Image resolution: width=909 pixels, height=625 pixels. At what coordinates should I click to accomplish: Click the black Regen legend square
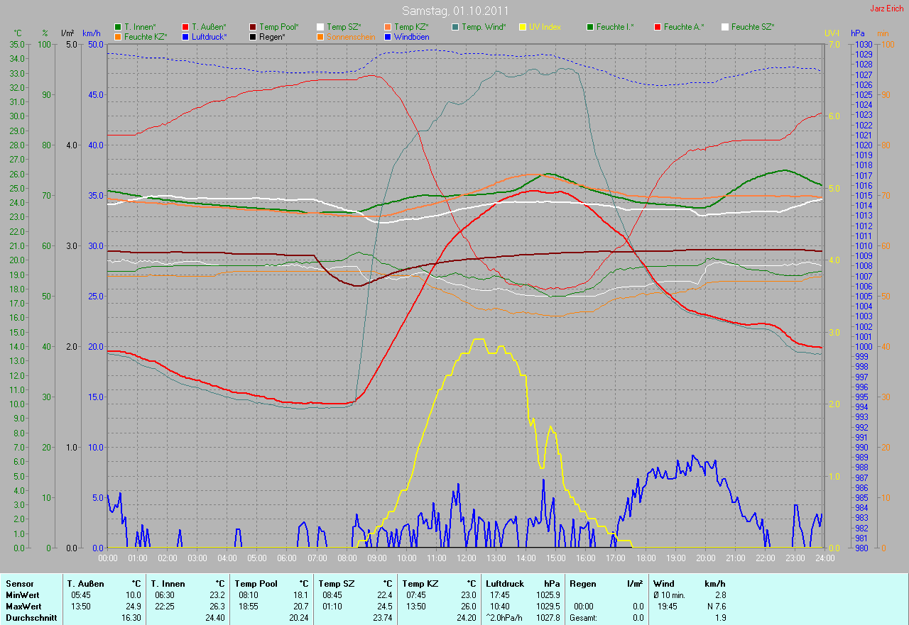tap(254, 37)
